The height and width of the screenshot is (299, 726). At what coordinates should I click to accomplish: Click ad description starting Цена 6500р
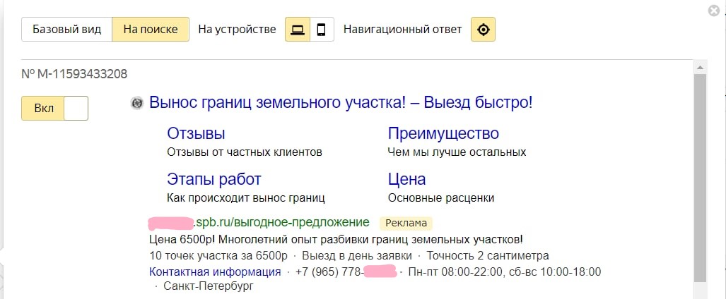point(336,240)
